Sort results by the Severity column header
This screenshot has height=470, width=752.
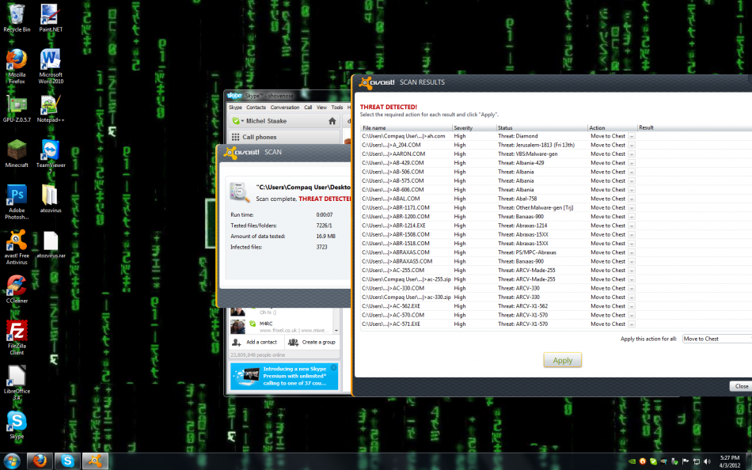(x=474, y=127)
